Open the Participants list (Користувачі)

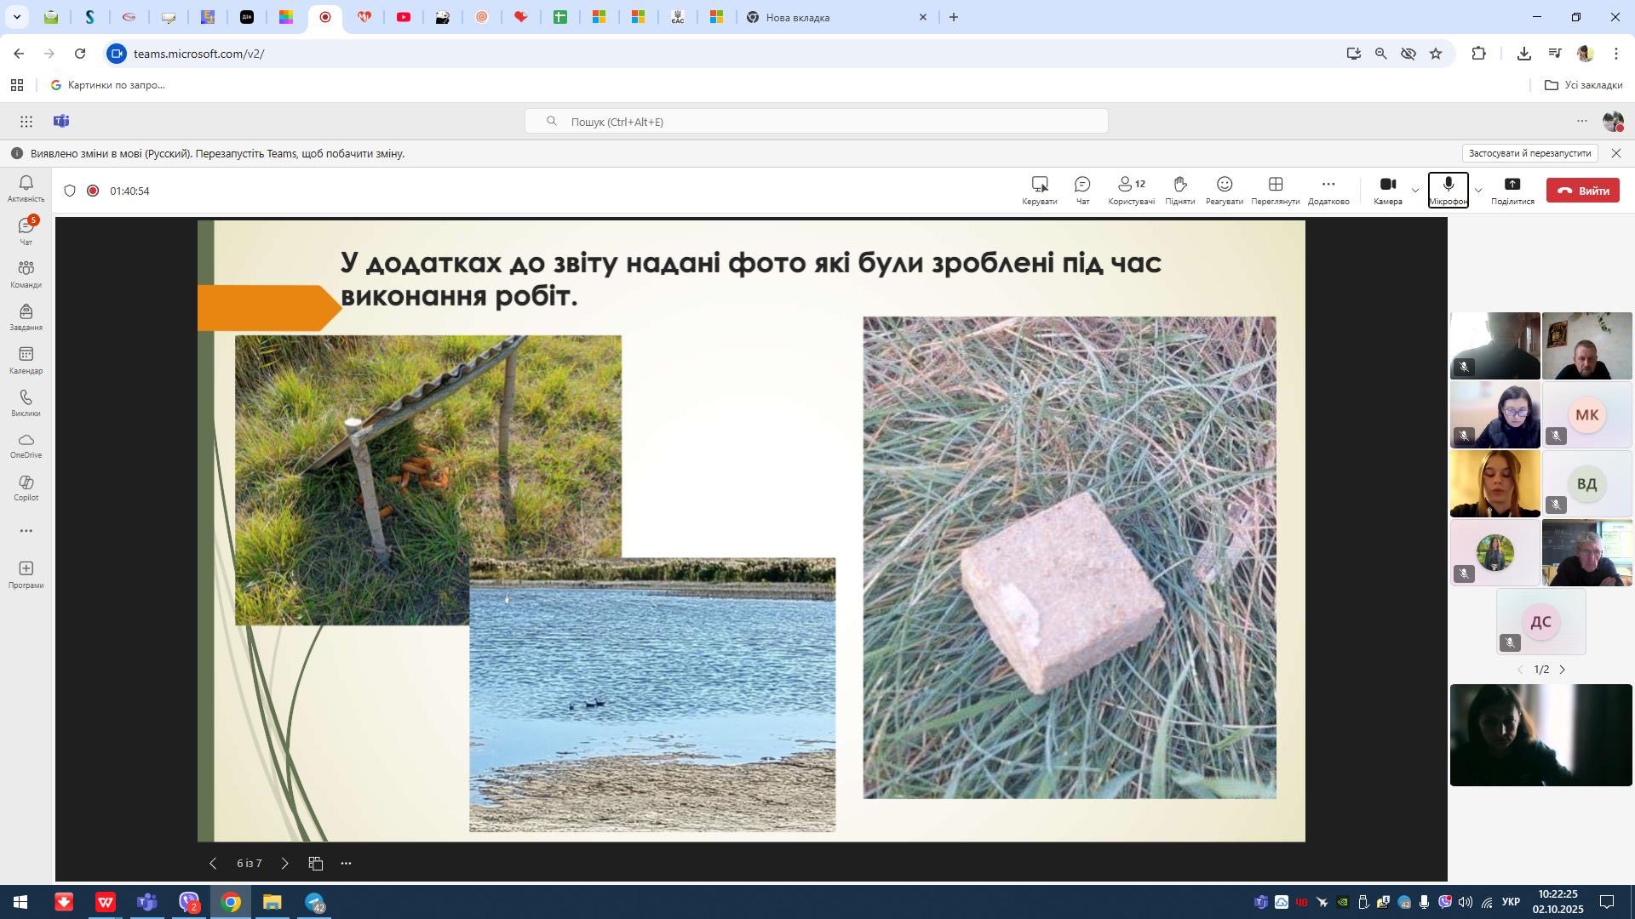tap(1131, 191)
